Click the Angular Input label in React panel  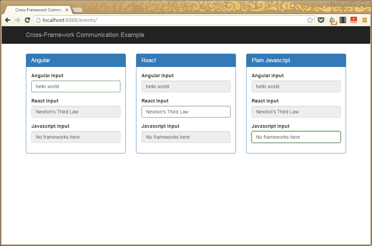click(158, 76)
